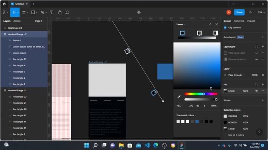Click the Share button
Image resolution: width=268 pixels, height=150 pixels.
tap(239, 12)
